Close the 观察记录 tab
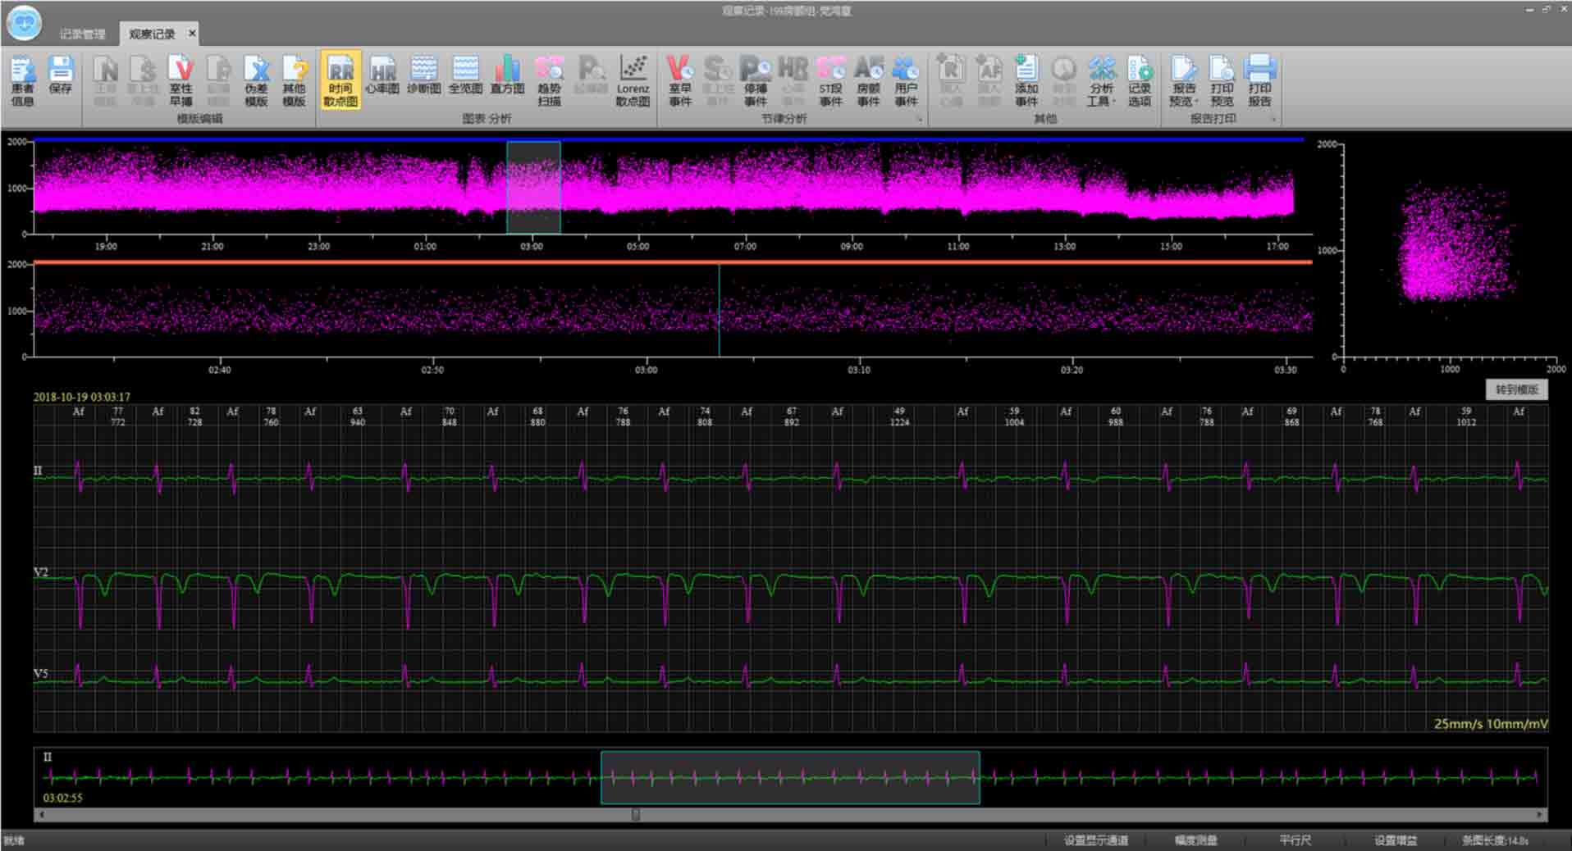The height and width of the screenshot is (851, 1572). (192, 33)
